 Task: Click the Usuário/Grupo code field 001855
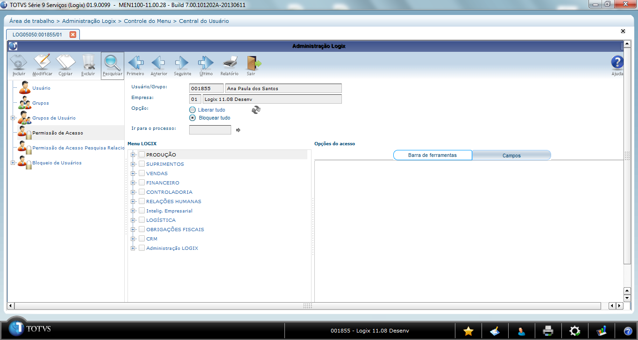(206, 88)
